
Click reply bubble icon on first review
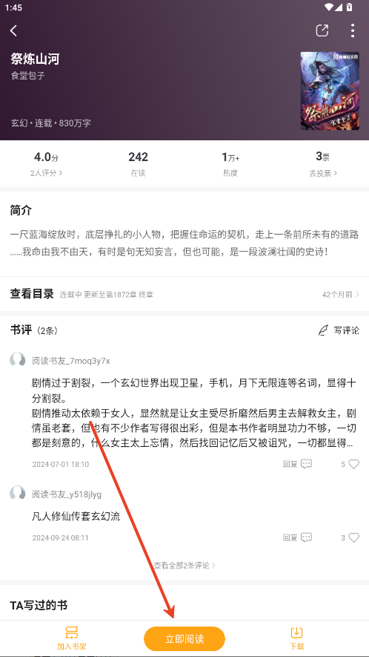pyautogui.click(x=306, y=464)
